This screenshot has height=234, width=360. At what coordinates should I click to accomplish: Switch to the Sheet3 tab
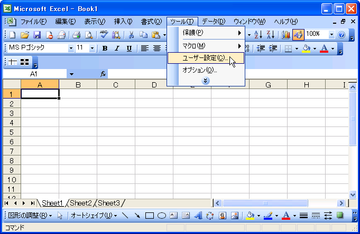pyautogui.click(x=109, y=203)
